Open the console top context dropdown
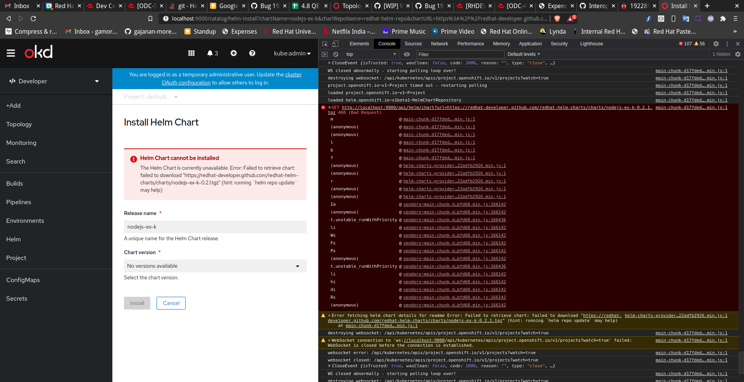The image size is (744, 382). tap(371, 54)
